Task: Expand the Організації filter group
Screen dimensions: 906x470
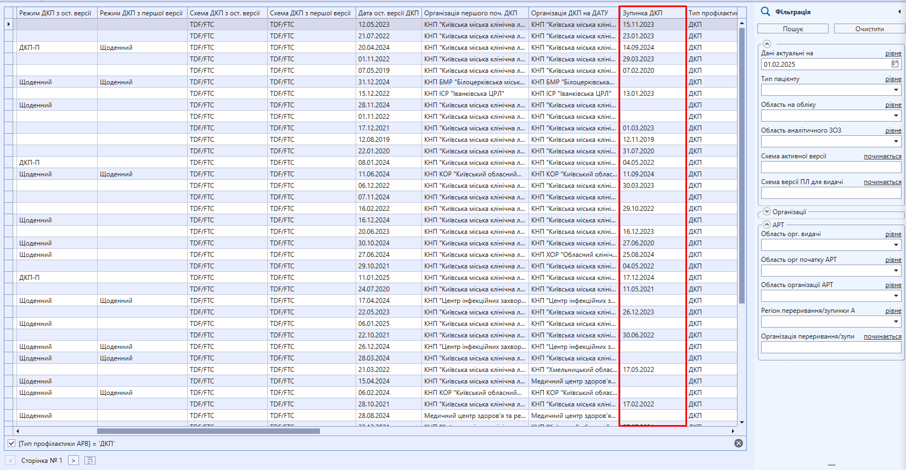Action: click(767, 211)
